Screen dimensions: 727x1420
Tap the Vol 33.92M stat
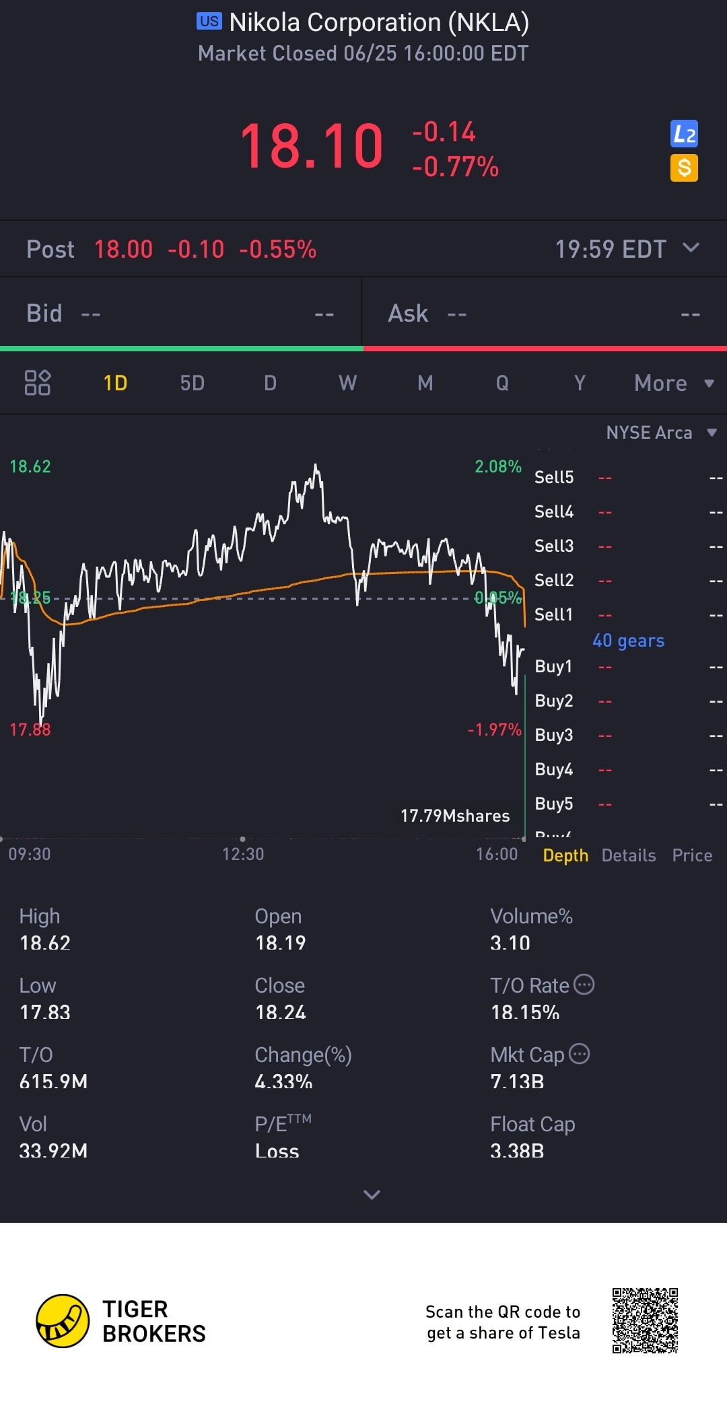point(53,1137)
